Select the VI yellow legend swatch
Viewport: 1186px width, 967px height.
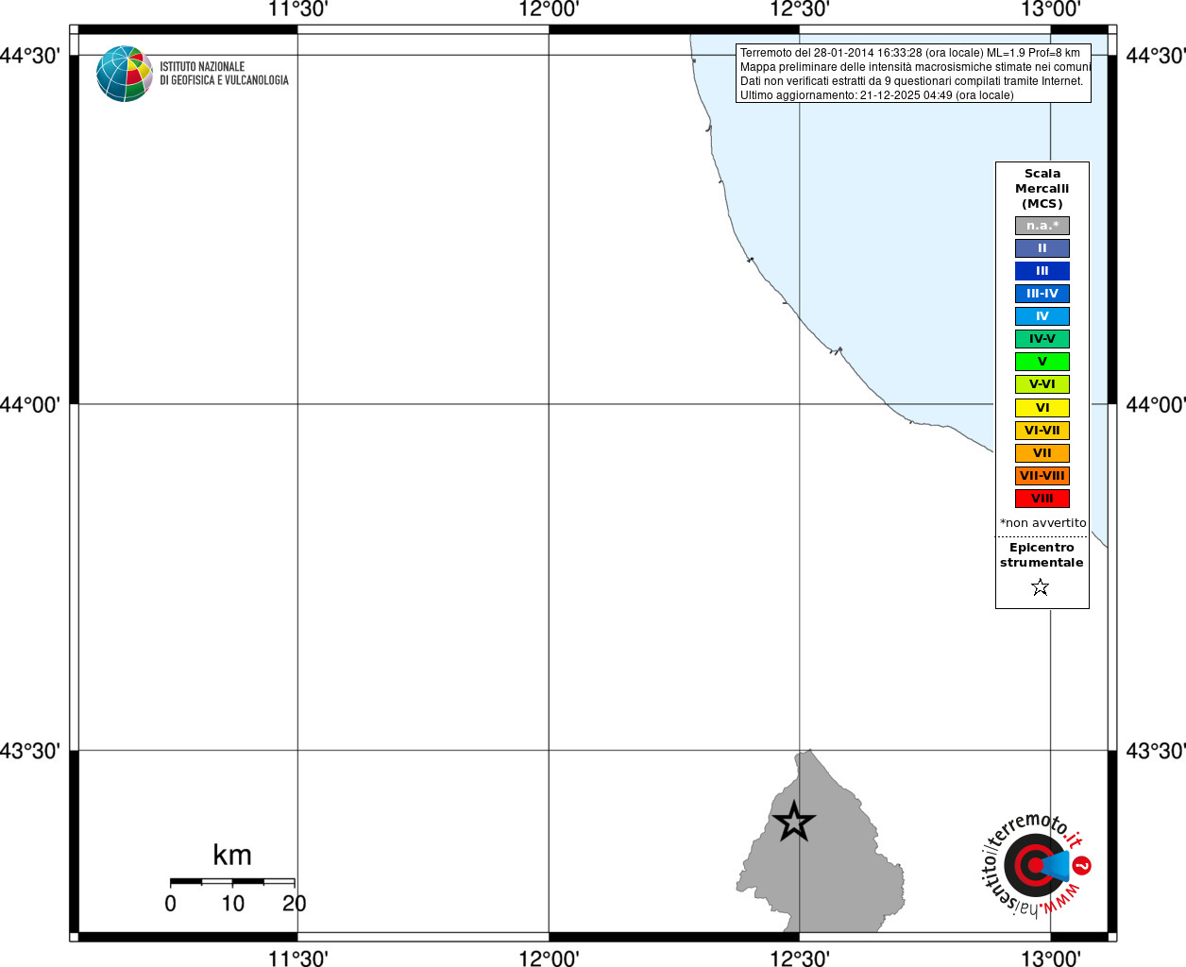1042,408
